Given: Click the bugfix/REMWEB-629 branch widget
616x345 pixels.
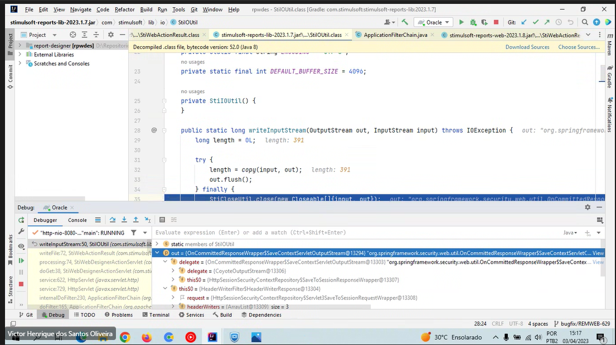Looking at the screenshot, I should coord(582,324).
